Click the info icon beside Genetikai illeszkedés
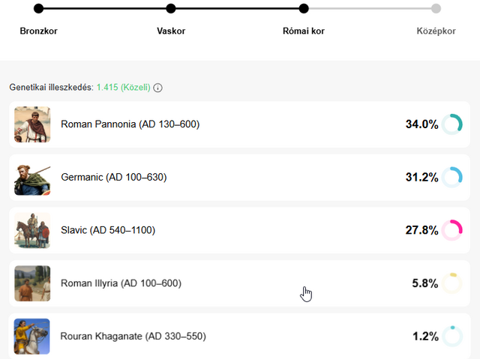Image resolution: width=480 pixels, height=359 pixels. click(x=157, y=88)
